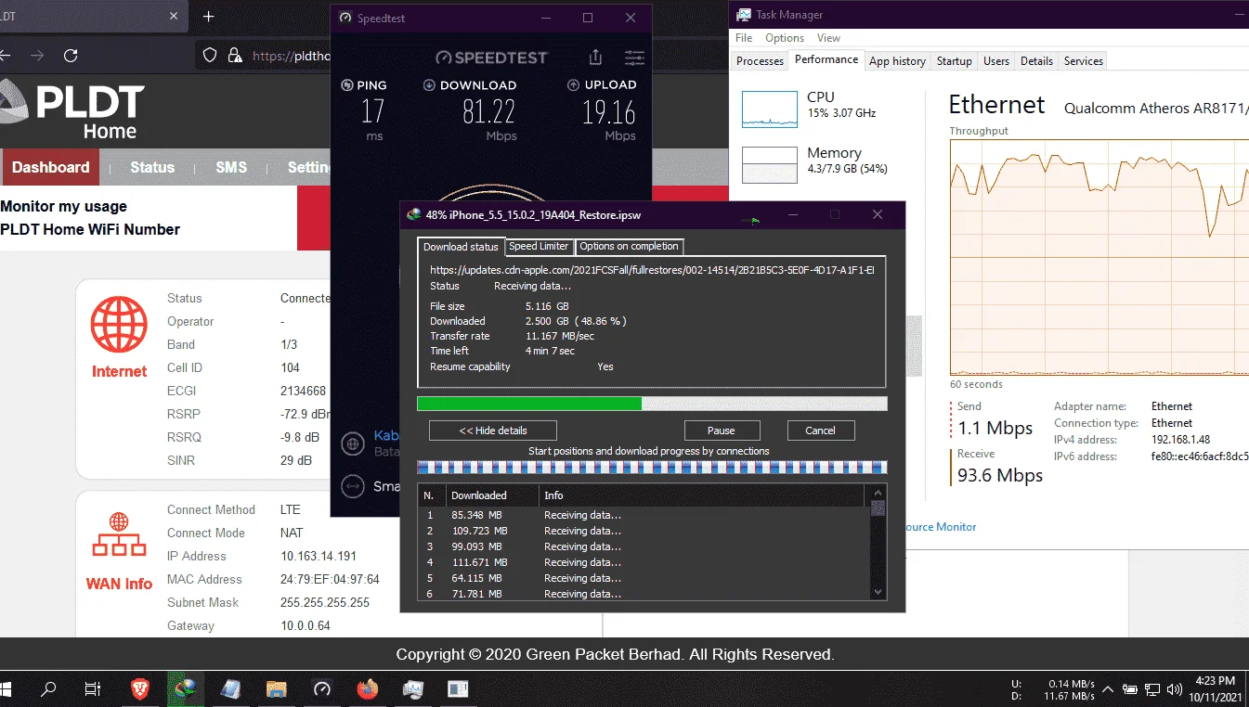Click the Speedtest download arrow icon
1249x707 pixels.
coord(429,84)
